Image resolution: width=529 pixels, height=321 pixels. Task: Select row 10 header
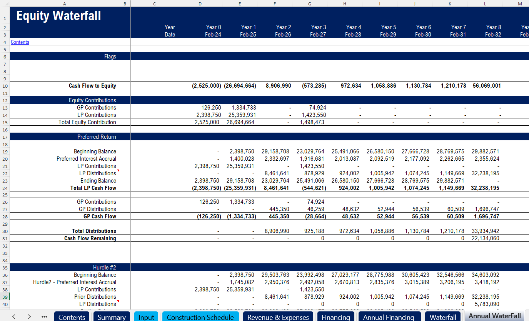tap(5, 86)
